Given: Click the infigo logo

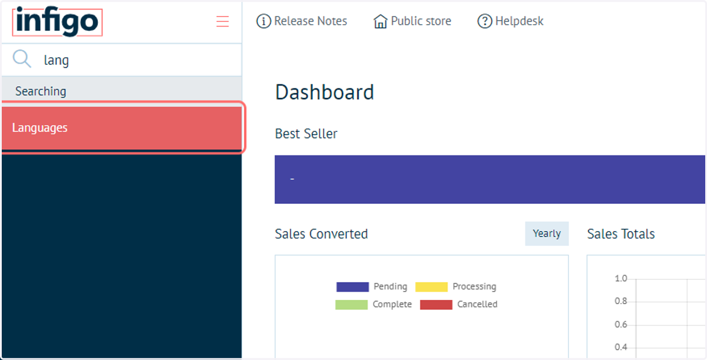Looking at the screenshot, I should 57,22.
